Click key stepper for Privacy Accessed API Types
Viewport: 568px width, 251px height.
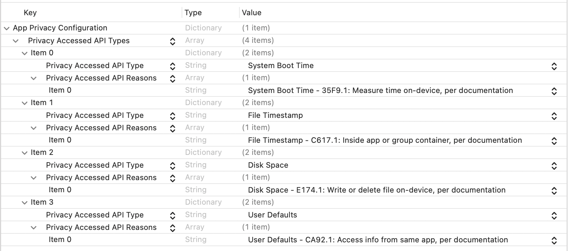pos(173,41)
